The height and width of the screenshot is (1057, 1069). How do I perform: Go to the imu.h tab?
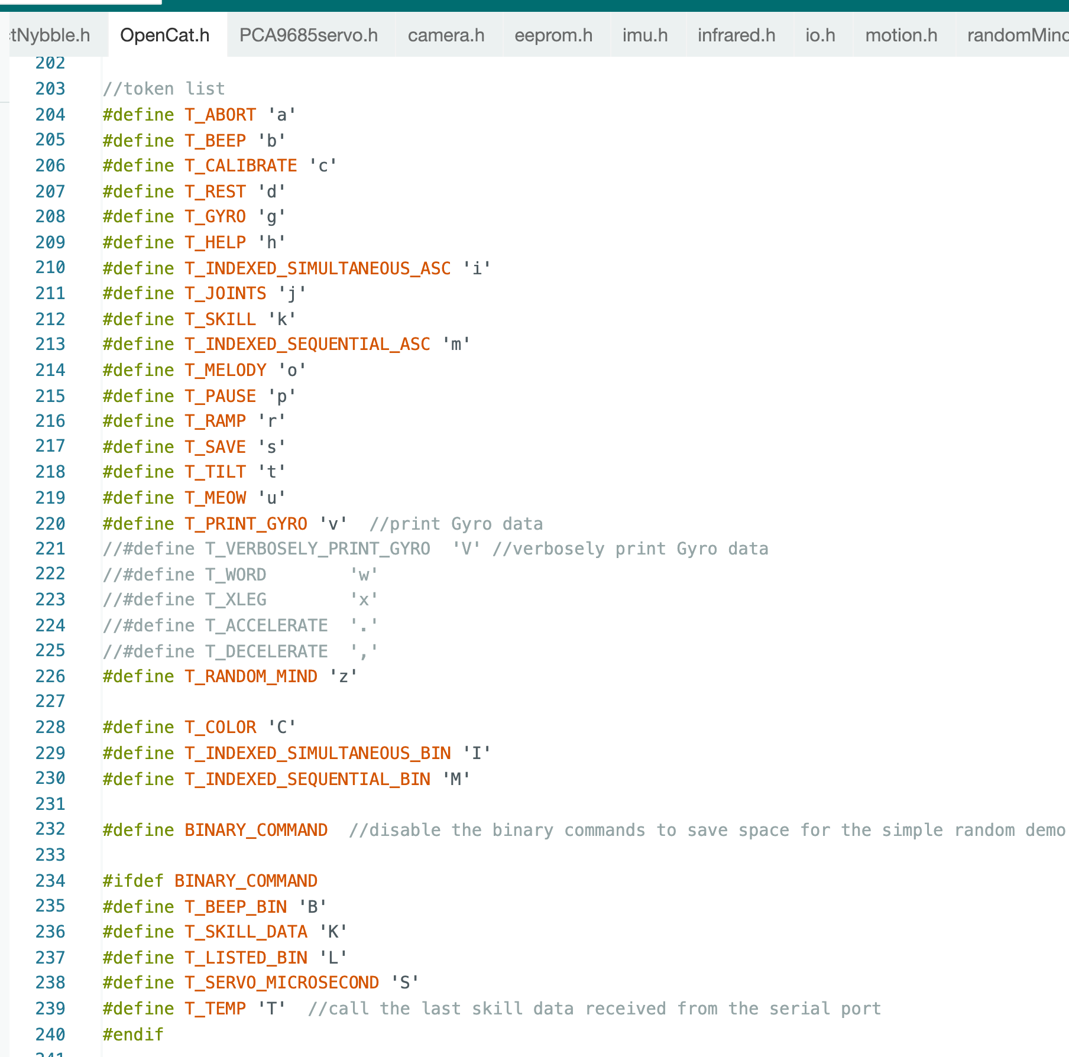pyautogui.click(x=644, y=35)
